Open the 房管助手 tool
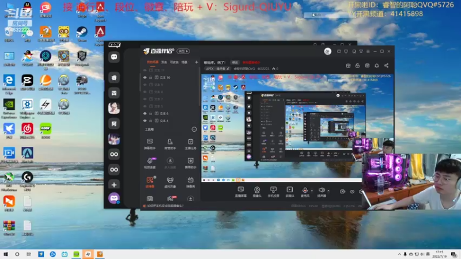 (x=170, y=144)
